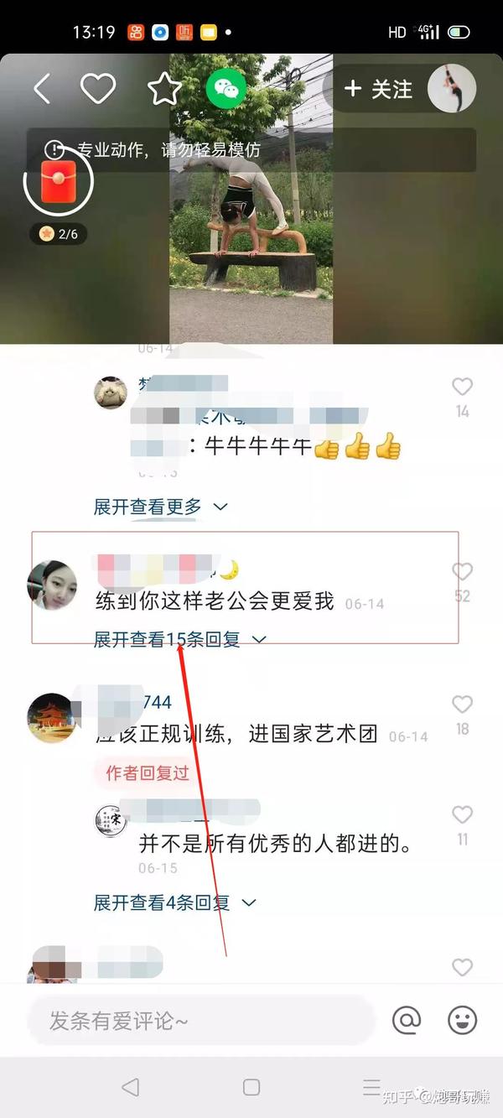Like the reply with 11 likes
Image resolution: width=503 pixels, height=1118 pixels.
(463, 814)
